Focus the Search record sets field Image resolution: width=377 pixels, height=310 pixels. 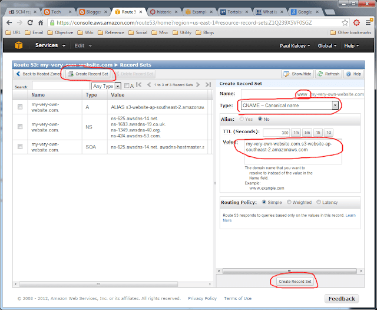61,85
